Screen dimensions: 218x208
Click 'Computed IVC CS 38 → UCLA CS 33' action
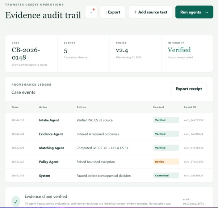[102, 148]
